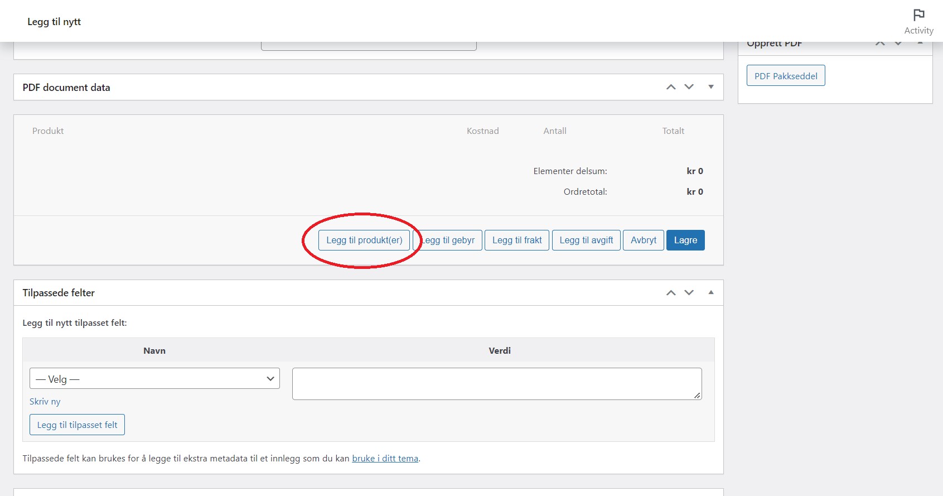
Task: Move PDF document data panel down
Action: click(689, 87)
